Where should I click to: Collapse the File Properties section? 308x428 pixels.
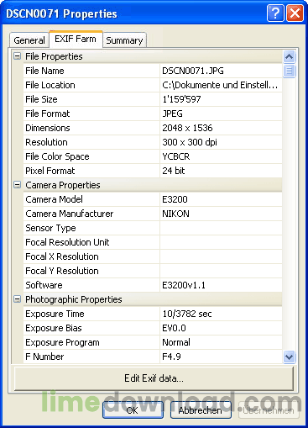pyautogui.click(x=17, y=56)
